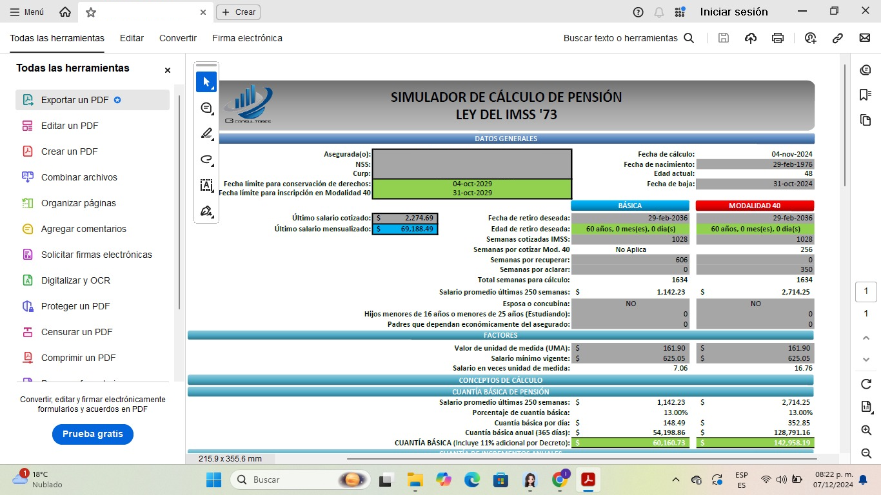Viewport: 881px width, 495px height.
Task: Go to next page chevron down
Action: pyautogui.click(x=866, y=359)
